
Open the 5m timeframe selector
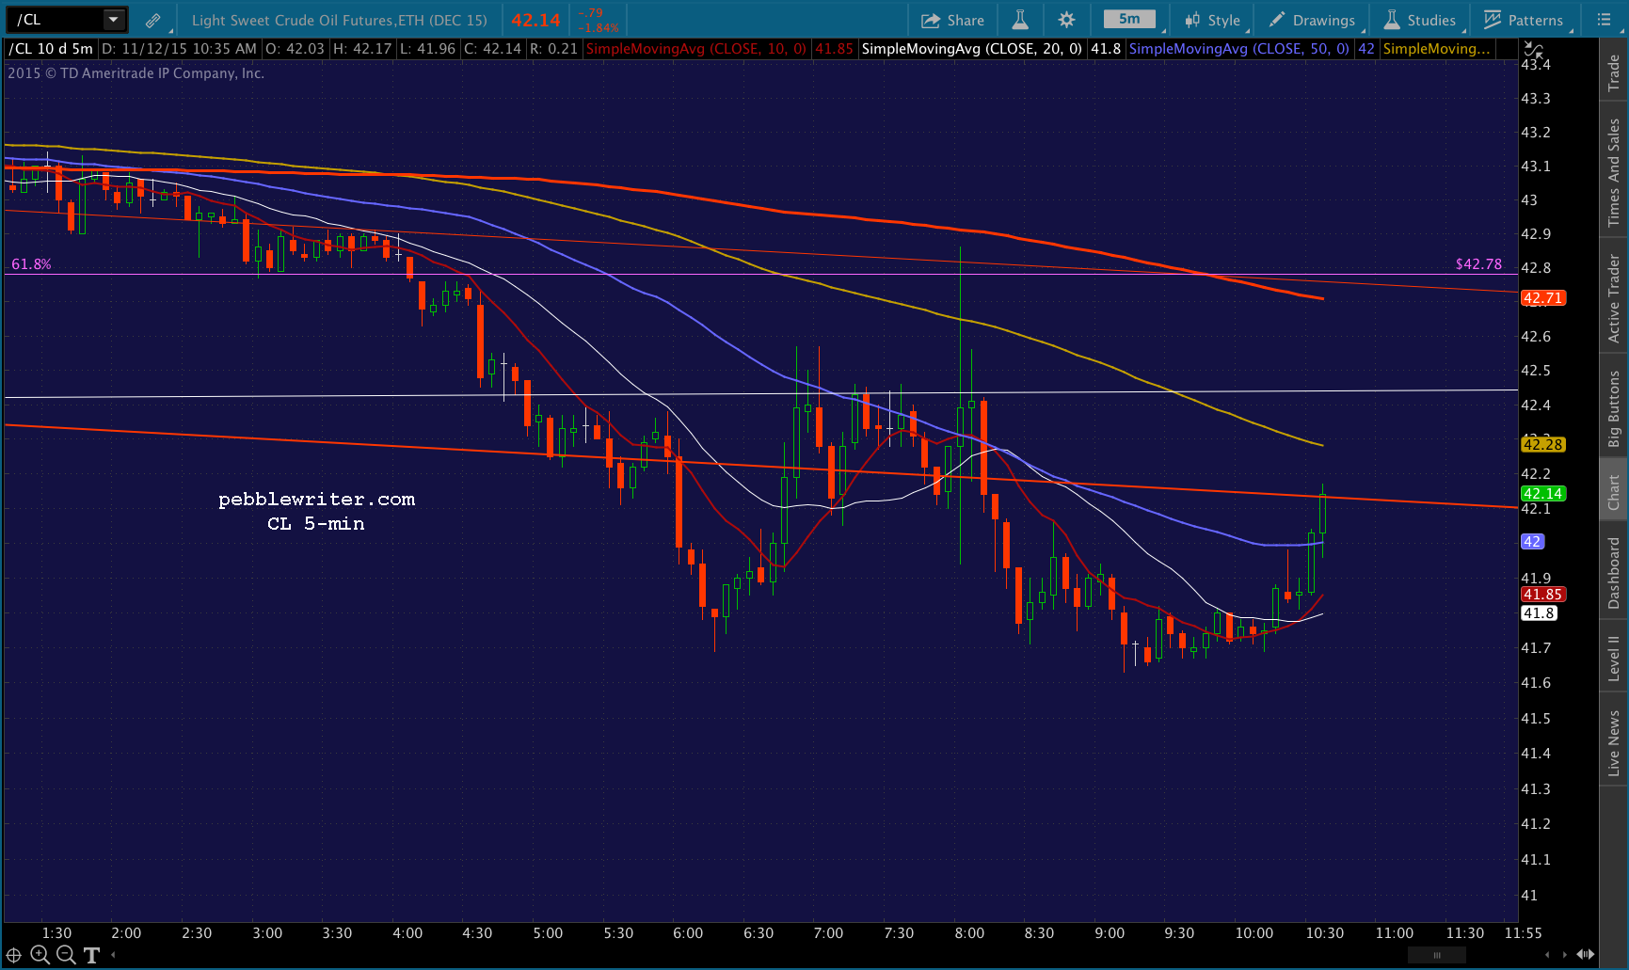(1129, 20)
